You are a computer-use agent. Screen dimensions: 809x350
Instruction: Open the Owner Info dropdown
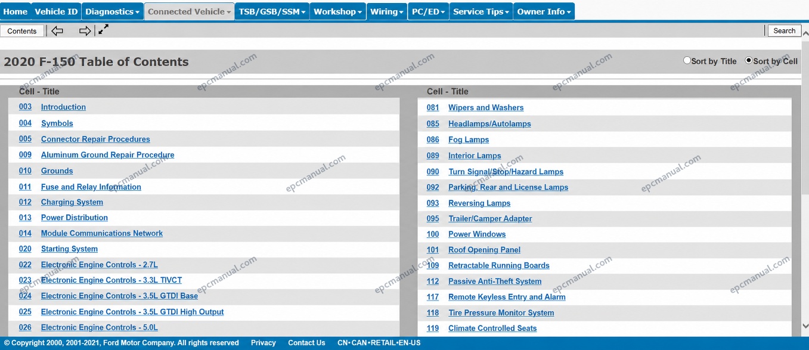544,11
